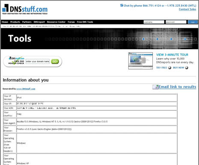Click the VIEW 3-MINUTE TOUR heading link
The width and height of the screenshot is (199, 165).
click(x=172, y=55)
